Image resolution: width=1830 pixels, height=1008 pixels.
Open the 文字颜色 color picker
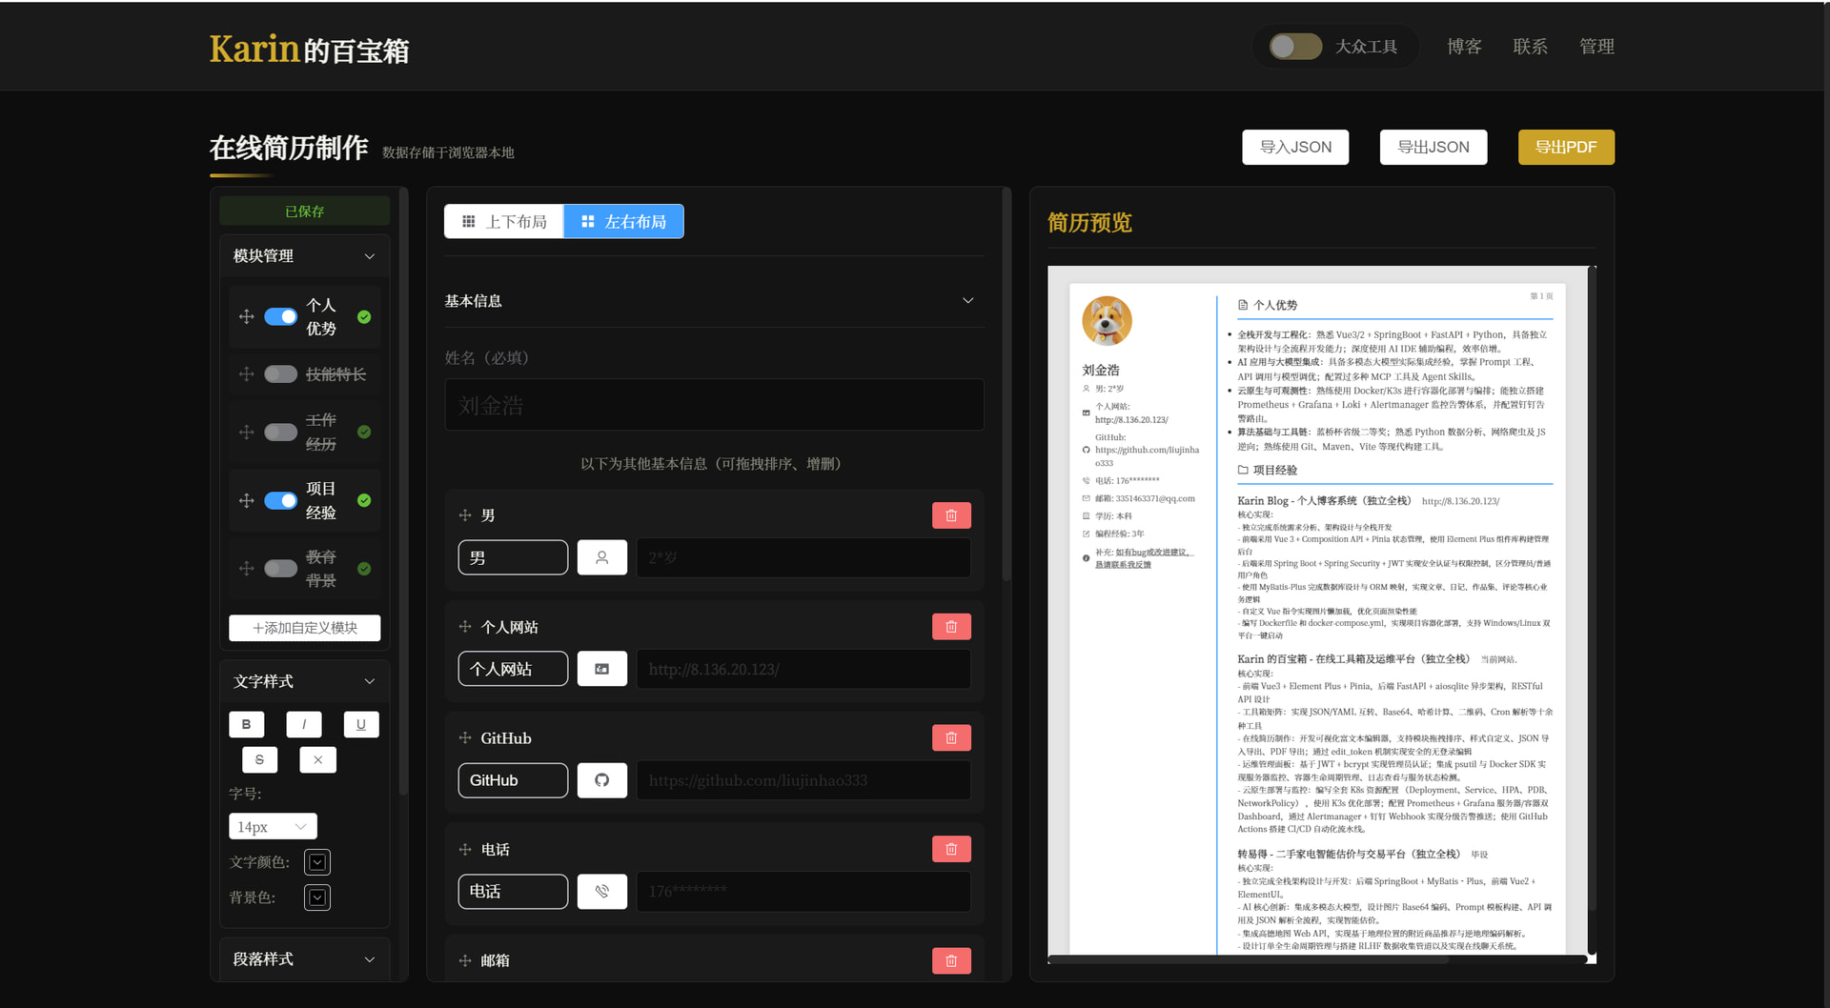click(x=316, y=862)
